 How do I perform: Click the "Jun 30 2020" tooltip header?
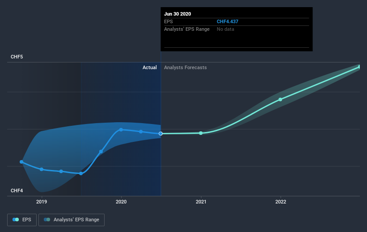pos(177,14)
